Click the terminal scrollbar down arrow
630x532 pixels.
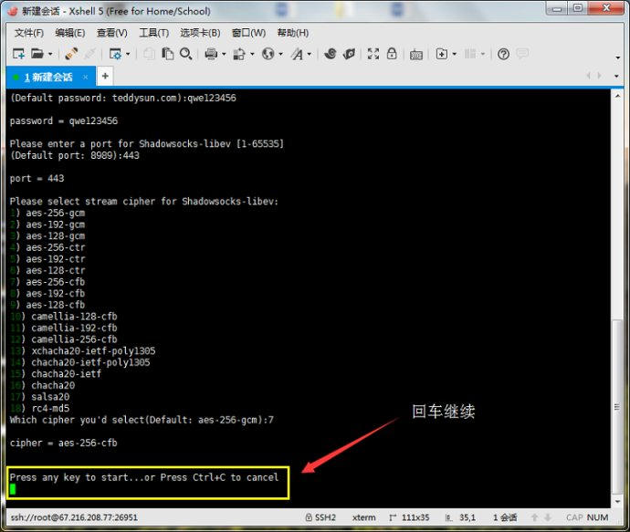click(617, 502)
